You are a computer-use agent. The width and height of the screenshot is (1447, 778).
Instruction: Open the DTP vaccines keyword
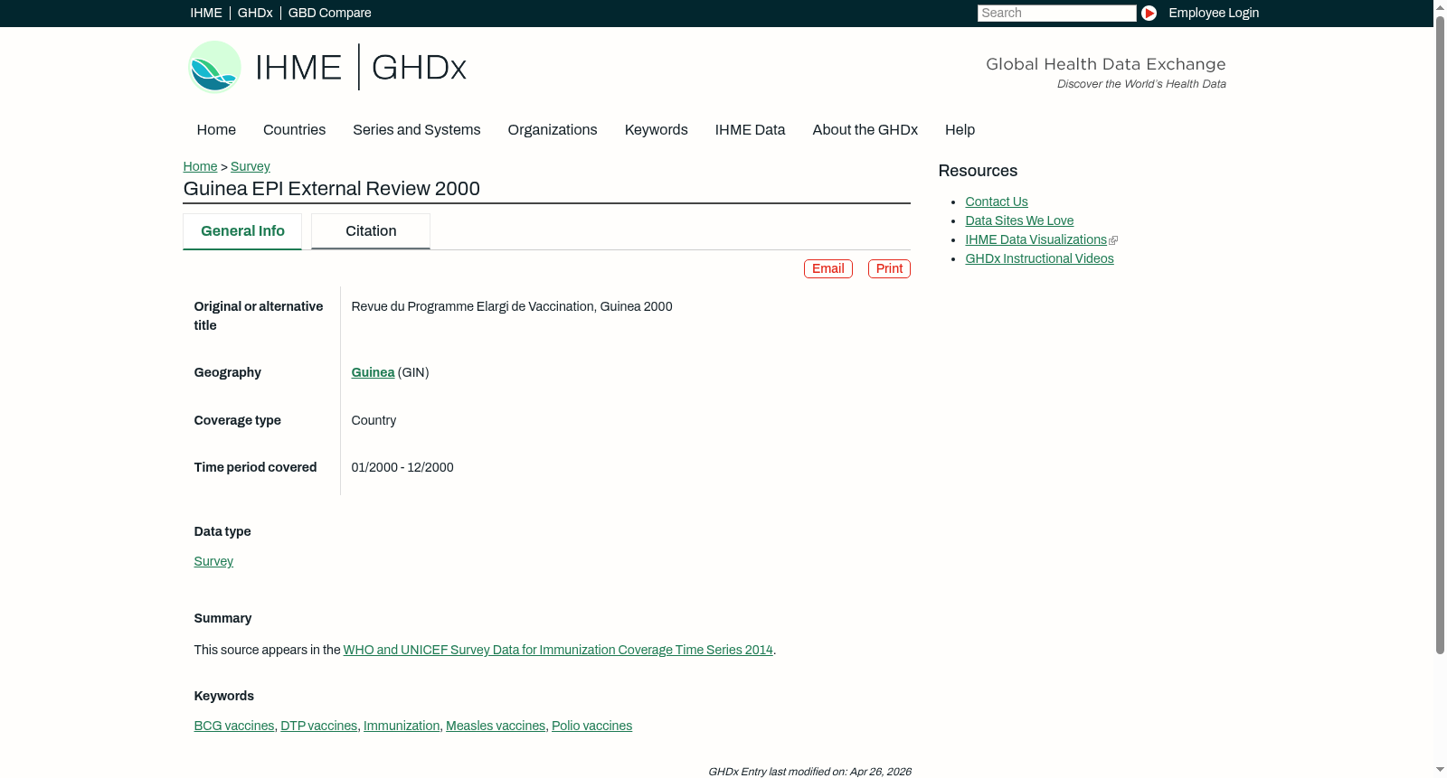(x=319, y=726)
